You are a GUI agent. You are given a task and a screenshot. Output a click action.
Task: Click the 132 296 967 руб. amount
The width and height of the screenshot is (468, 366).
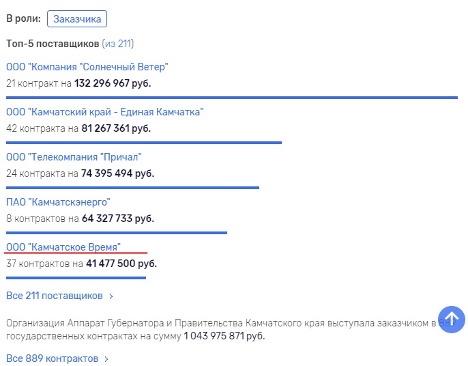click(113, 83)
